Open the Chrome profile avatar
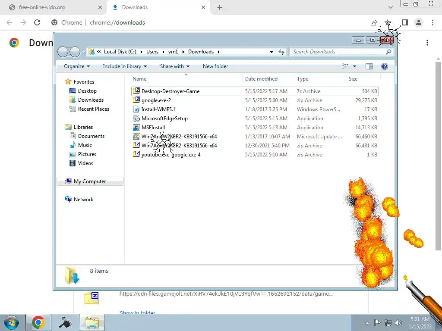442x331 pixels. pyautogui.click(x=419, y=22)
